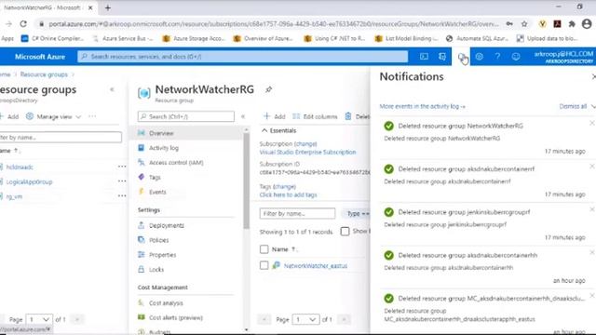This screenshot has width=596, height=335.
Task: Open more options for LogicalAppGroup row
Action: click(122, 181)
